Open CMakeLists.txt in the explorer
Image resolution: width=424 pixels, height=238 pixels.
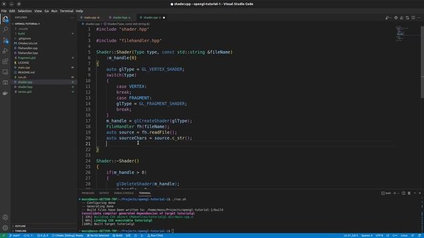point(28,43)
